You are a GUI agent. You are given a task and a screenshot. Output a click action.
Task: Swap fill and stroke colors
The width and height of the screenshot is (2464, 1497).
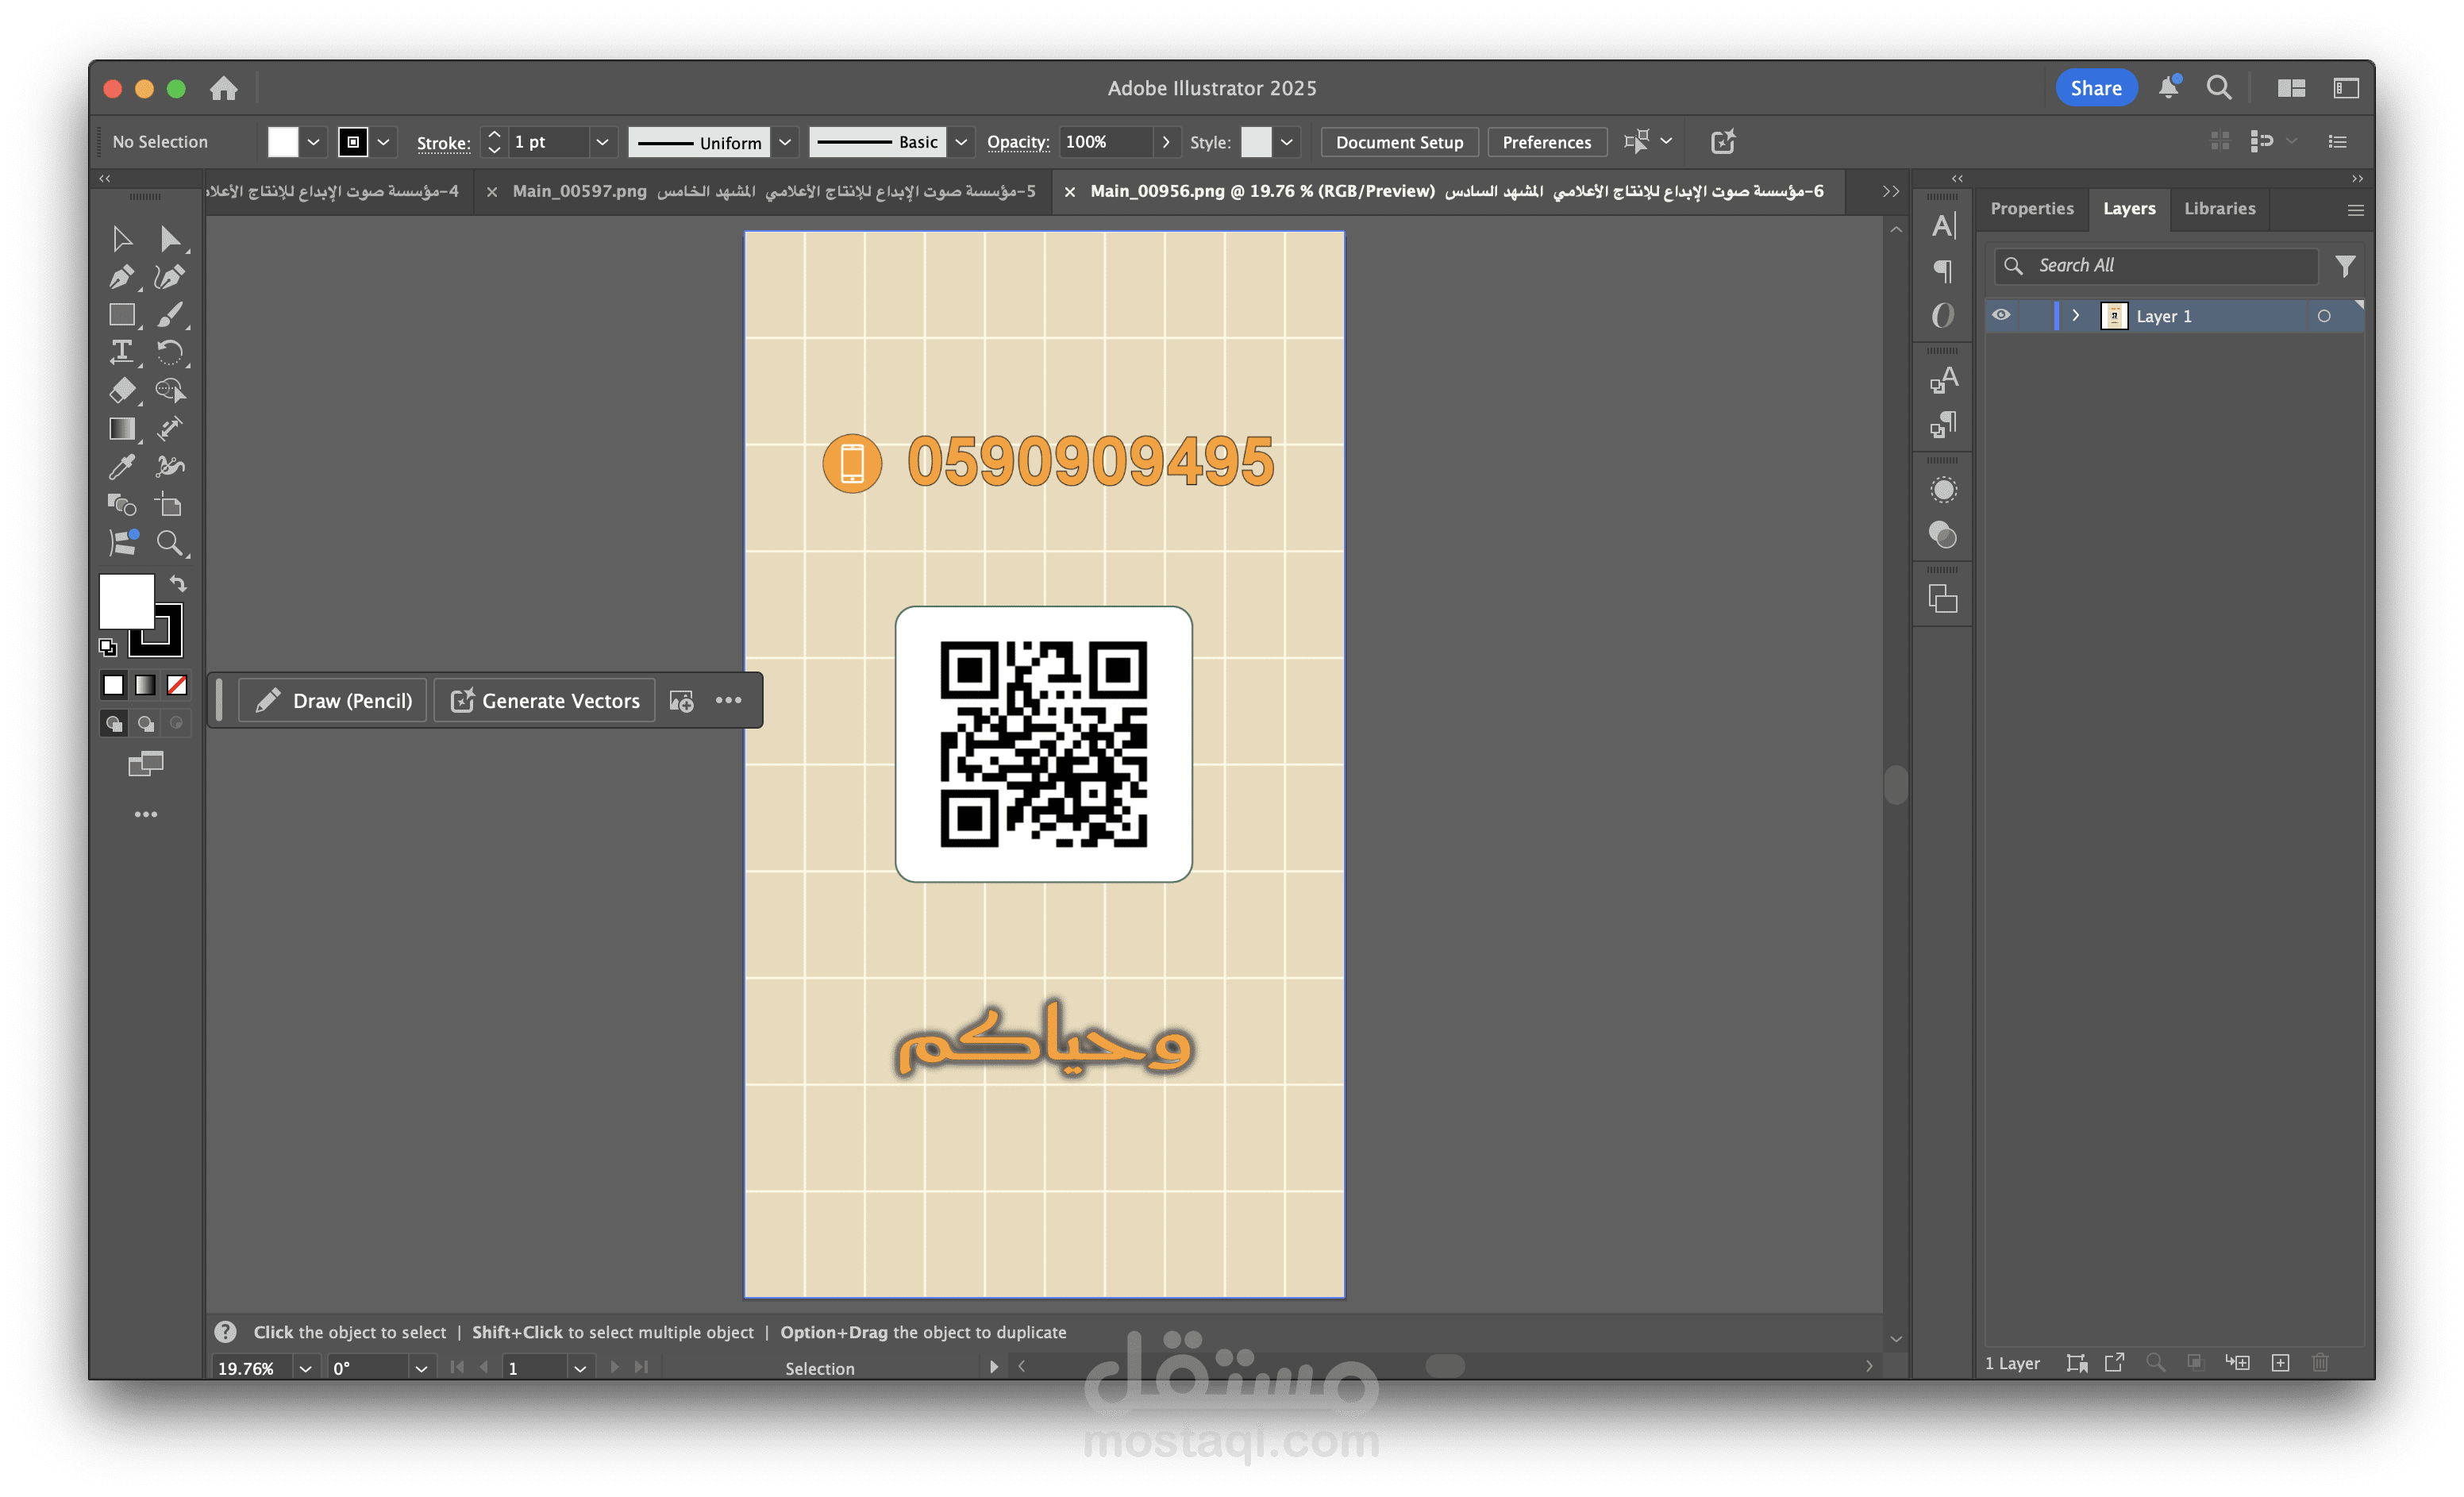tap(178, 583)
